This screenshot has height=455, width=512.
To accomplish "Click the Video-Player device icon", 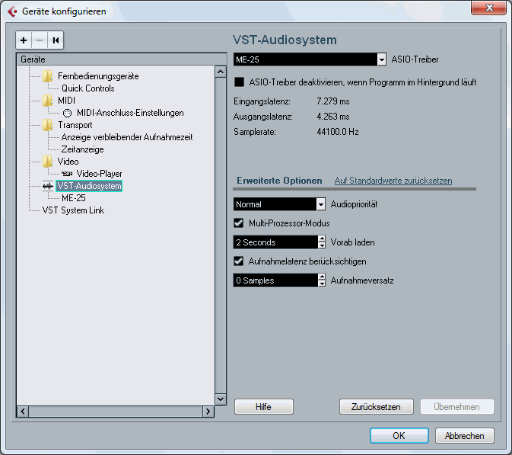I will pos(67,174).
